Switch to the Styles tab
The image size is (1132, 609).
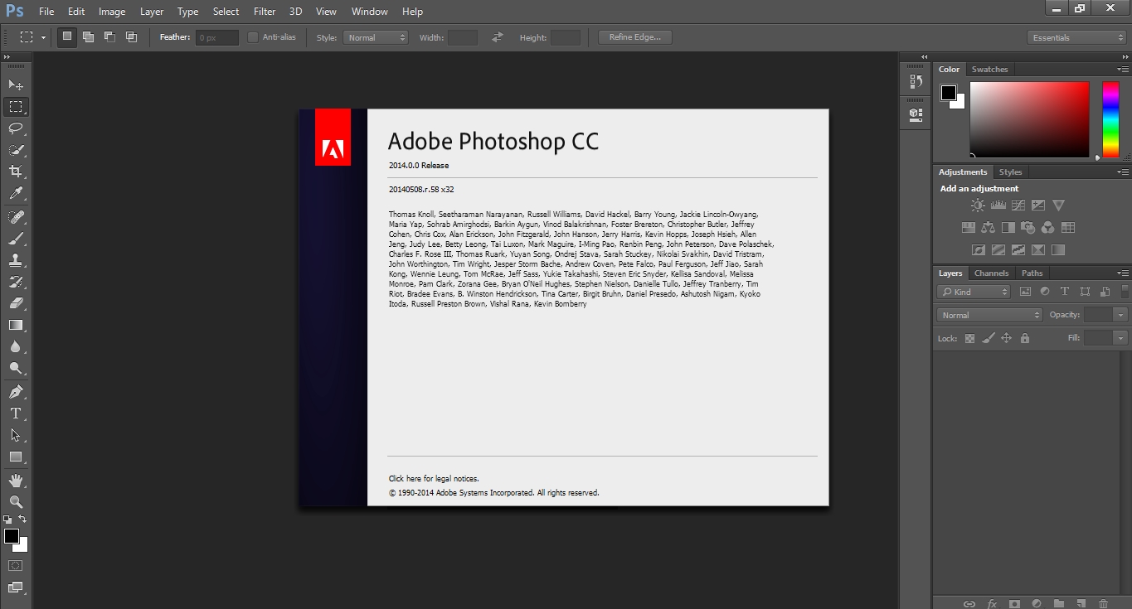pyautogui.click(x=1010, y=172)
